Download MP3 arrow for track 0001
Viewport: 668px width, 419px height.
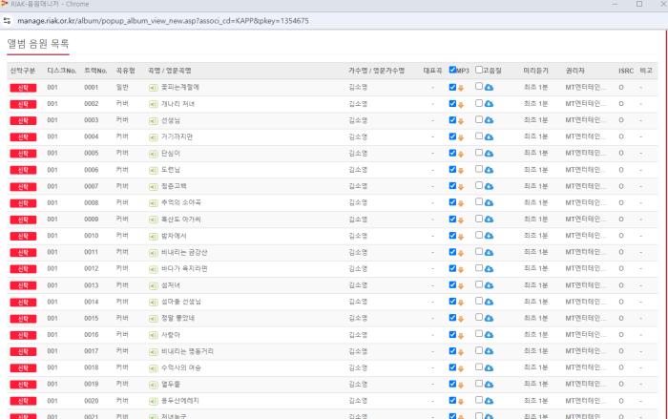point(461,88)
